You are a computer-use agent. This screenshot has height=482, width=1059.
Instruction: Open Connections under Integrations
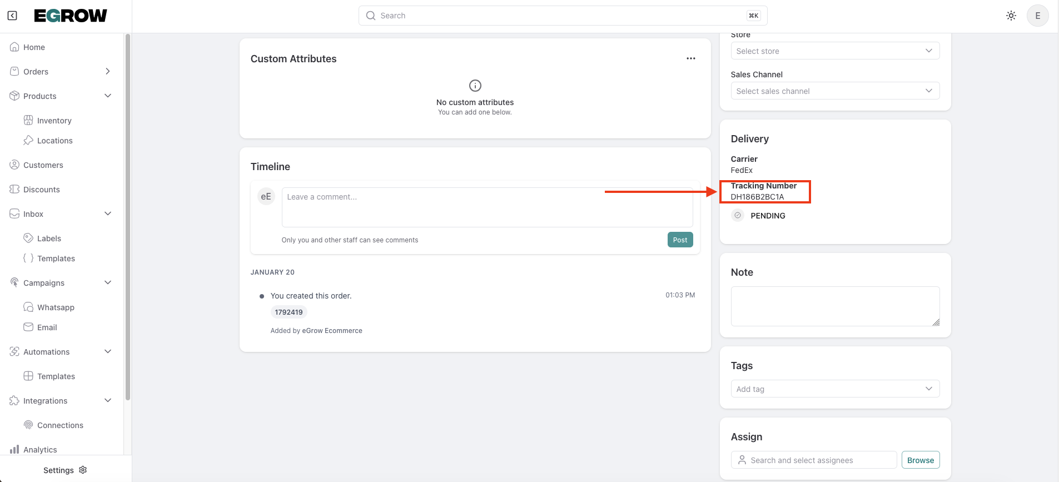pos(60,425)
